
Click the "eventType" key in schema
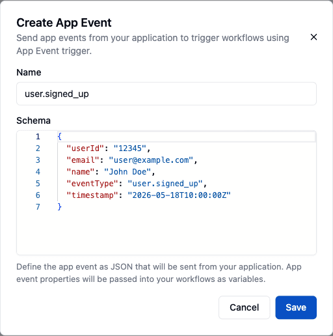point(92,184)
